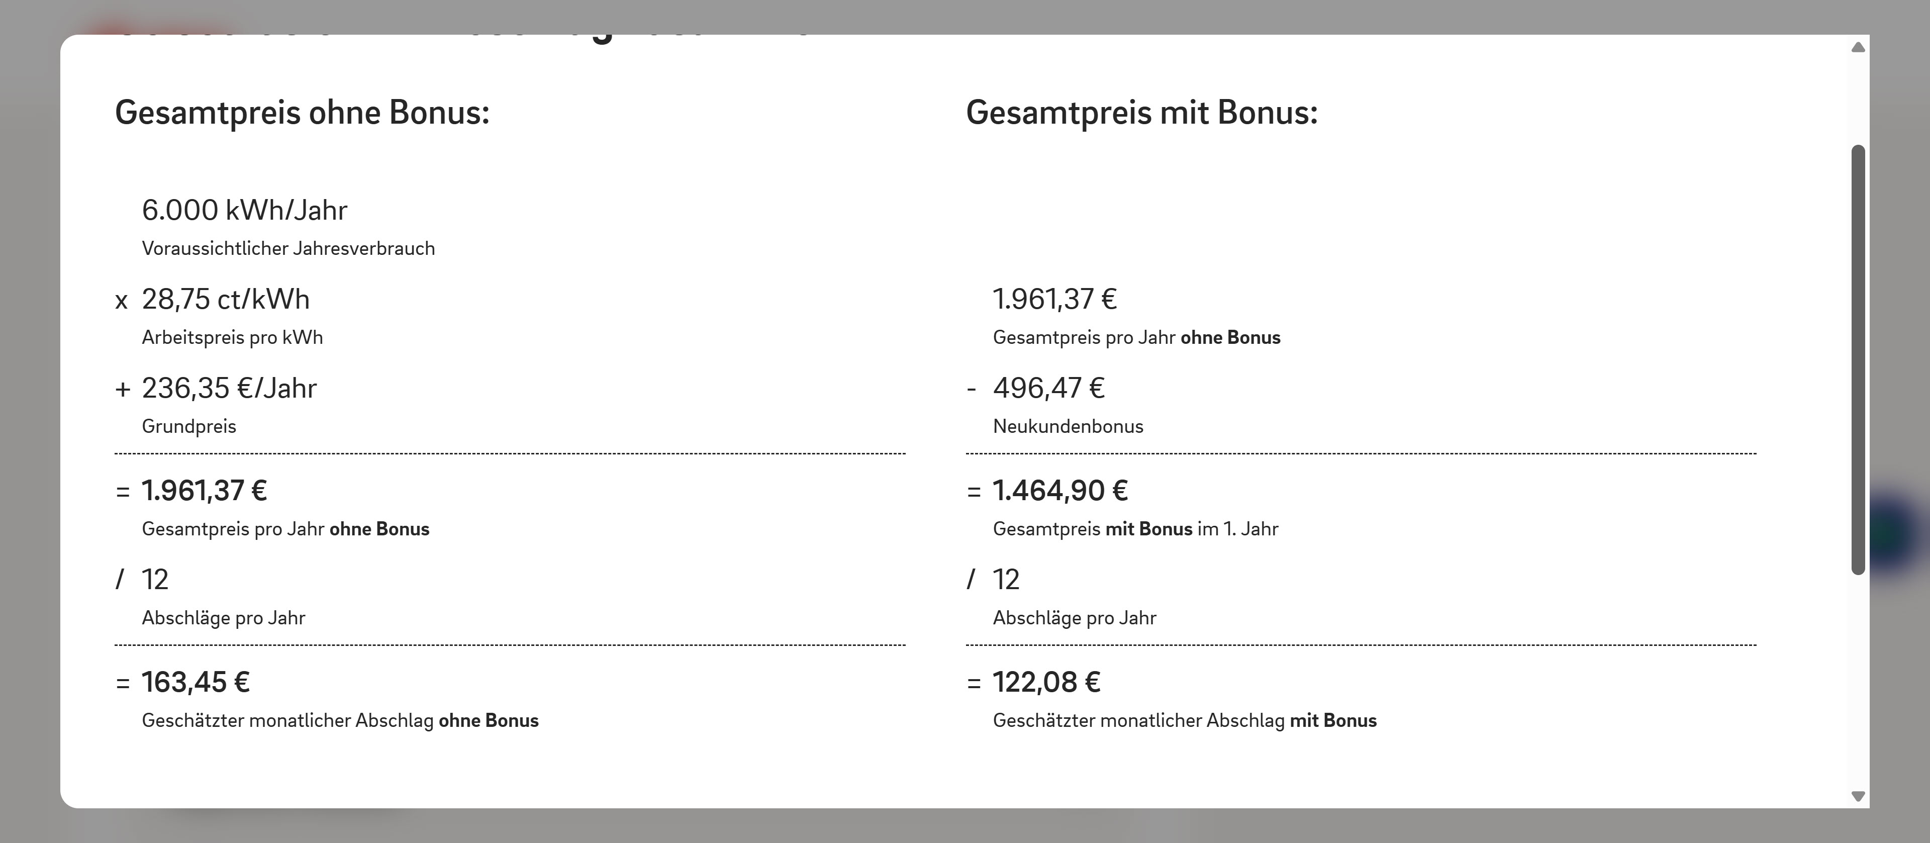Click the 'Arbeitspreis pro kWh' label
Screen dimensions: 1930x843
[x=232, y=338]
